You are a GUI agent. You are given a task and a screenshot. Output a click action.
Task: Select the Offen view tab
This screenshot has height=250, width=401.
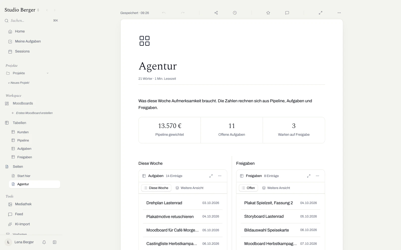point(248,188)
